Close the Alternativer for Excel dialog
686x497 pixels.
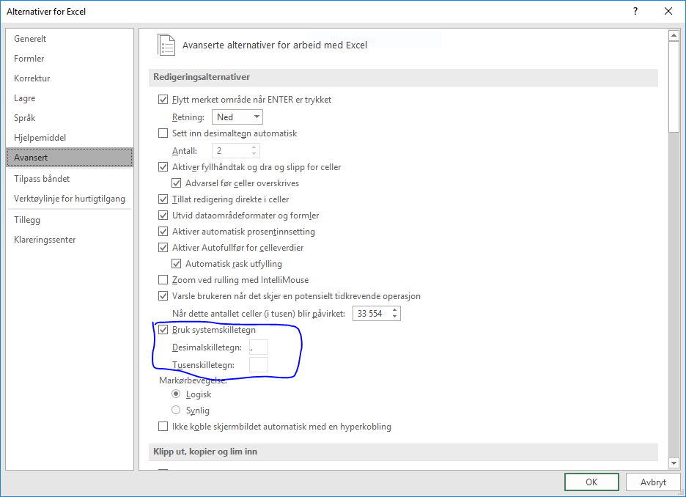click(668, 12)
